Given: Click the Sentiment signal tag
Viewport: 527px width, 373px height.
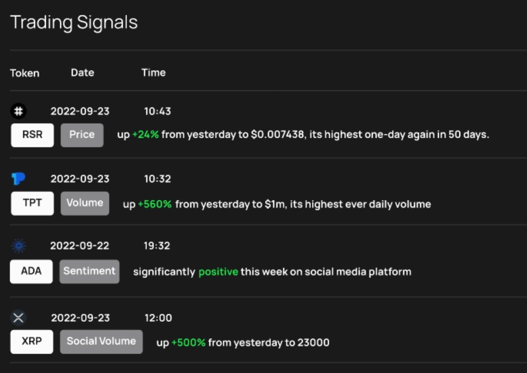Looking at the screenshot, I should coord(89,272).
